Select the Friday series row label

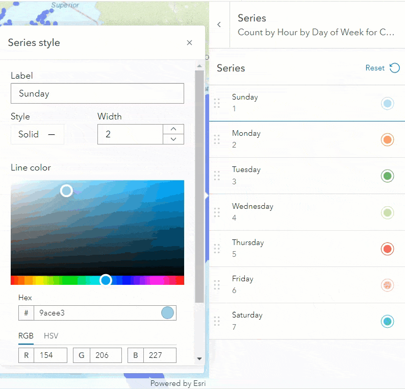(242, 279)
